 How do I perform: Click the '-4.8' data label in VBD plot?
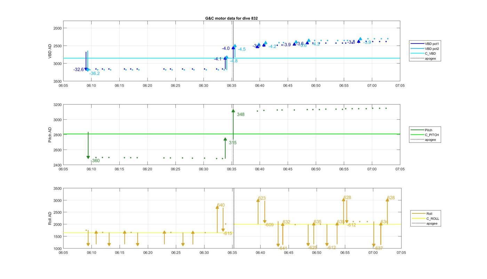tap(234, 61)
